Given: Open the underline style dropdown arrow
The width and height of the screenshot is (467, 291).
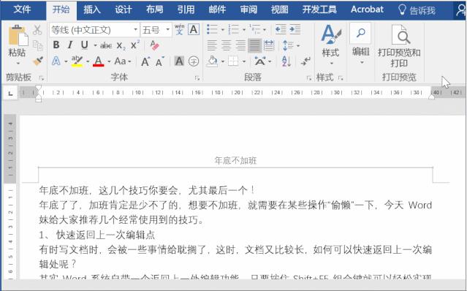Looking at the screenshot, I should tap(95, 45).
